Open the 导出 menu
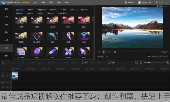This screenshot has width=170, height=102. pyautogui.click(x=59, y=3)
